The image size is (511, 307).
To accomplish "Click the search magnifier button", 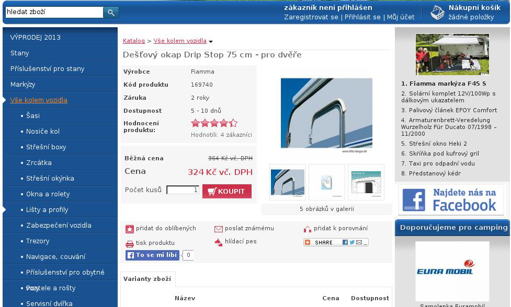I will pos(111,13).
